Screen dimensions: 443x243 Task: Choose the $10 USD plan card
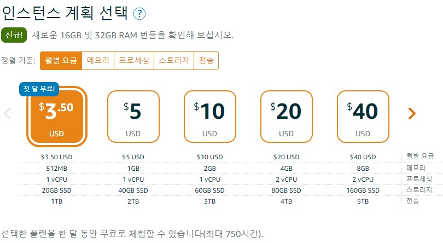(x=209, y=117)
